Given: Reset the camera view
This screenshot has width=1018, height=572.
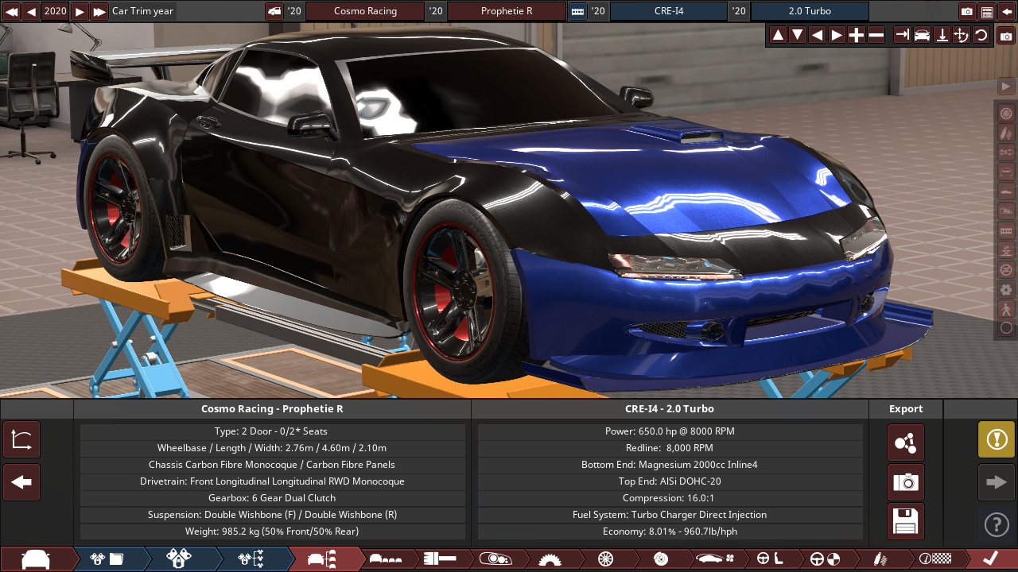Looking at the screenshot, I should click(x=981, y=35).
